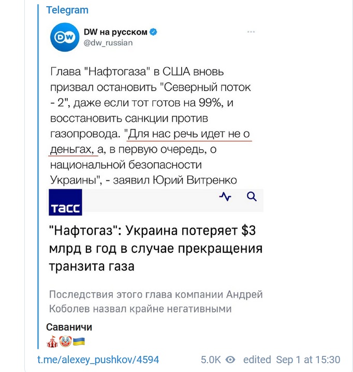
Task: Open t.me/alexey_pushkov/4594 link
Action: point(98,360)
